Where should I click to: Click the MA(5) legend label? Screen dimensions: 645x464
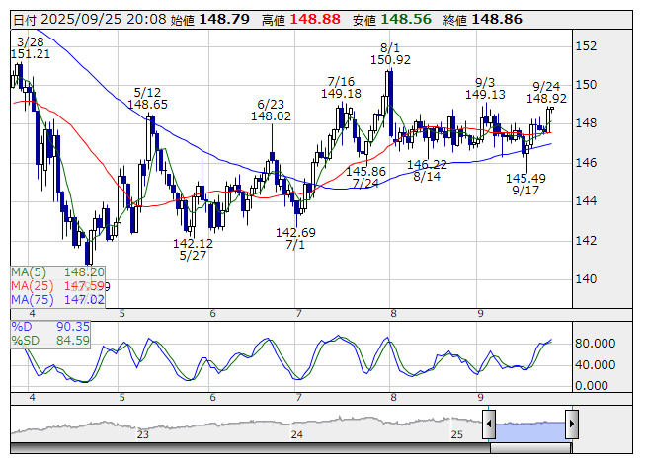29,271
